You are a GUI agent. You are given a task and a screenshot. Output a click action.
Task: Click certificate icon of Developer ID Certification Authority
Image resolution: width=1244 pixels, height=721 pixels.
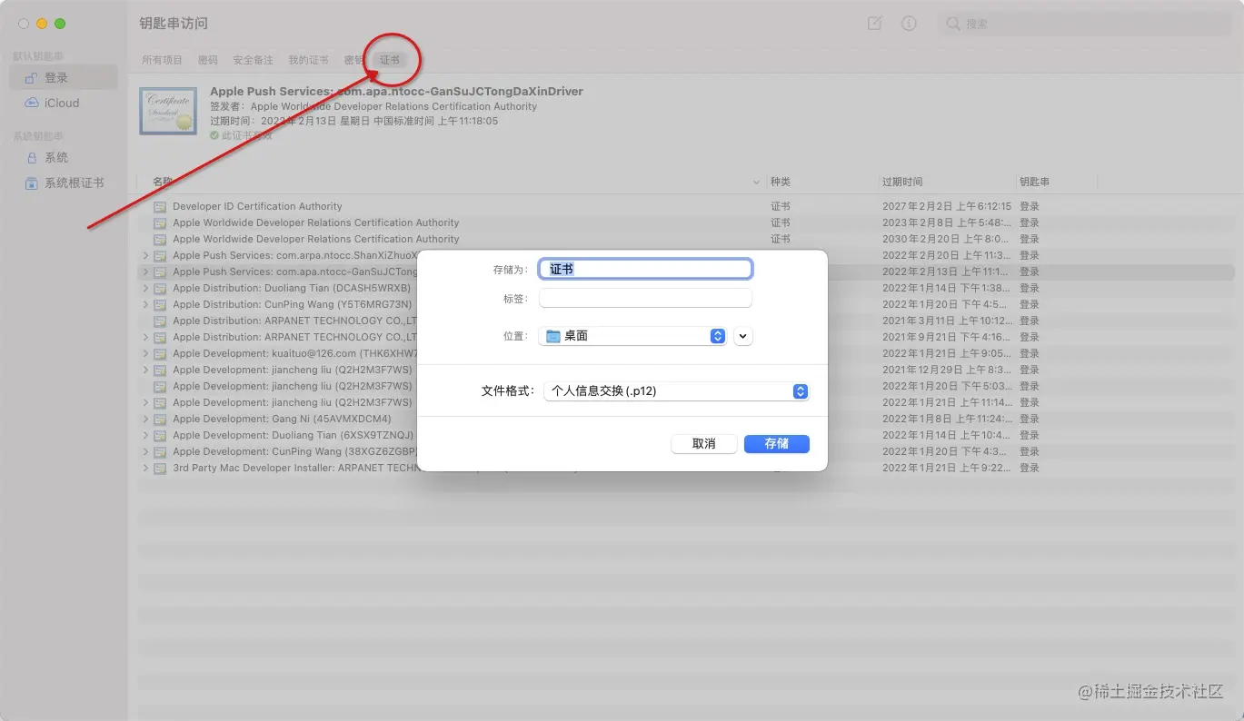click(160, 206)
